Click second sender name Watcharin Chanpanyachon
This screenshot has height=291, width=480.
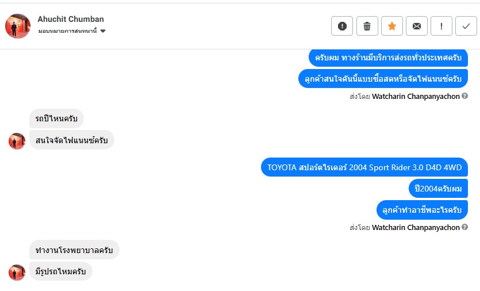point(416,228)
